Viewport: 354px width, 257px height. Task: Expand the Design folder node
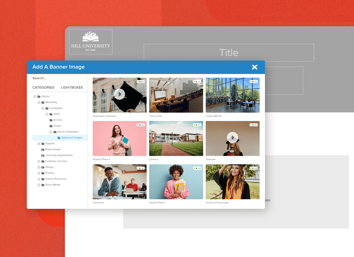[x=39, y=167]
